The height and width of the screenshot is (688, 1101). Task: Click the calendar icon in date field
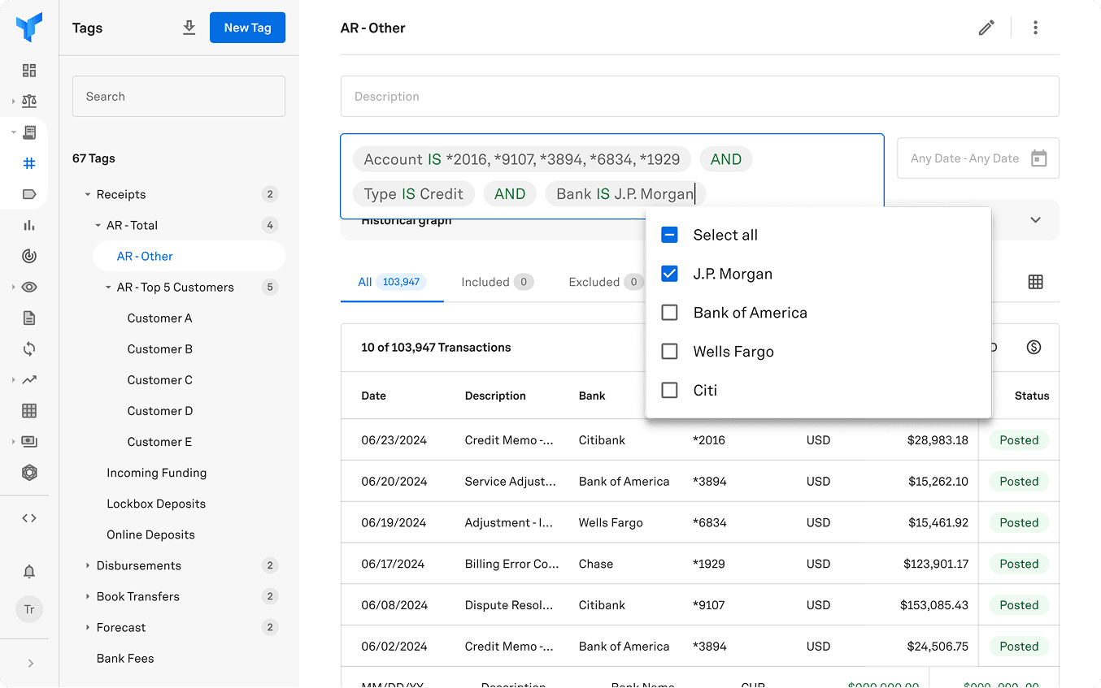[1038, 158]
